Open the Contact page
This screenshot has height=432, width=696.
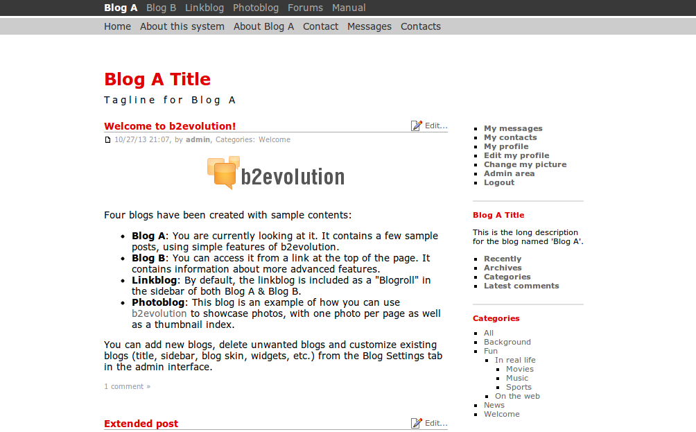pyautogui.click(x=320, y=26)
